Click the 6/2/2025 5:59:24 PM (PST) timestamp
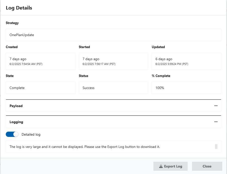This screenshot has height=174, width=227. (x=172, y=64)
